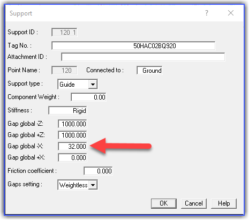Open Help for the Support dialog

pos(224,203)
